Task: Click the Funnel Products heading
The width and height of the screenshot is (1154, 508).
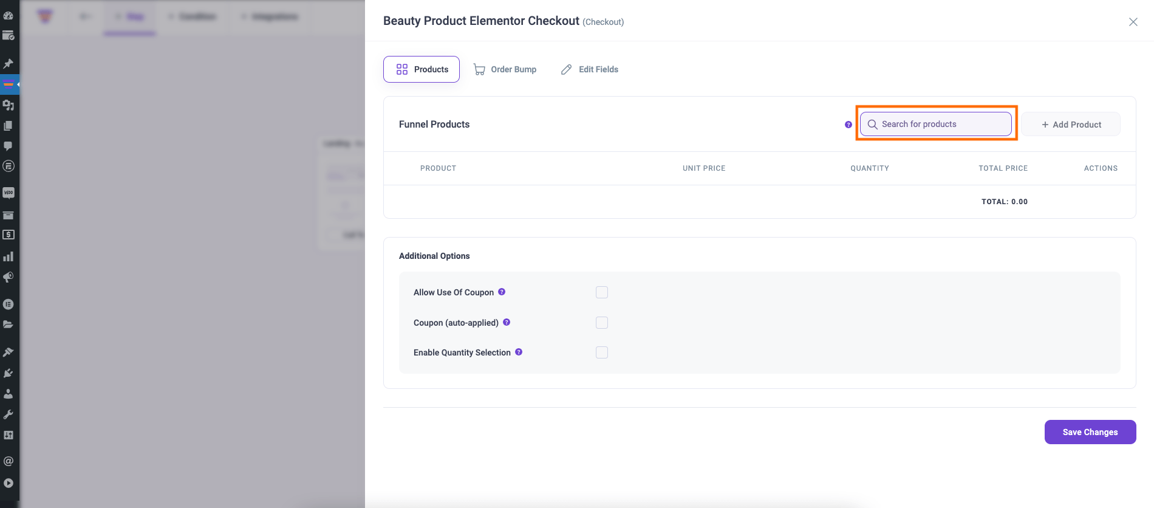Action: (x=434, y=124)
